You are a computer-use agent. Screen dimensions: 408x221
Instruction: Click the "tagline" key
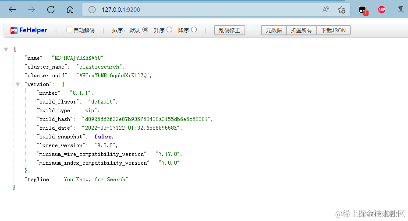[x=38, y=180]
